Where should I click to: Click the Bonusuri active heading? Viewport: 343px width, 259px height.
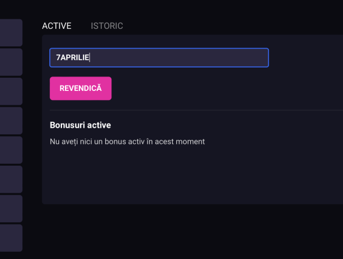[80, 125]
